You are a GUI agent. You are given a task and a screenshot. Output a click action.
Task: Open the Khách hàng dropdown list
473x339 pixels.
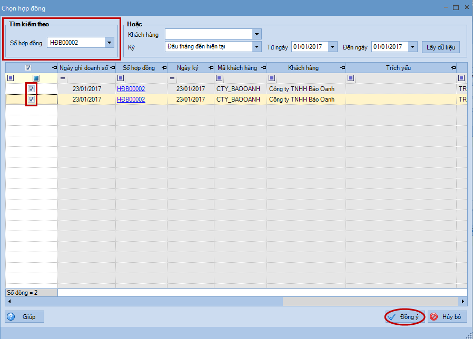[x=257, y=34]
